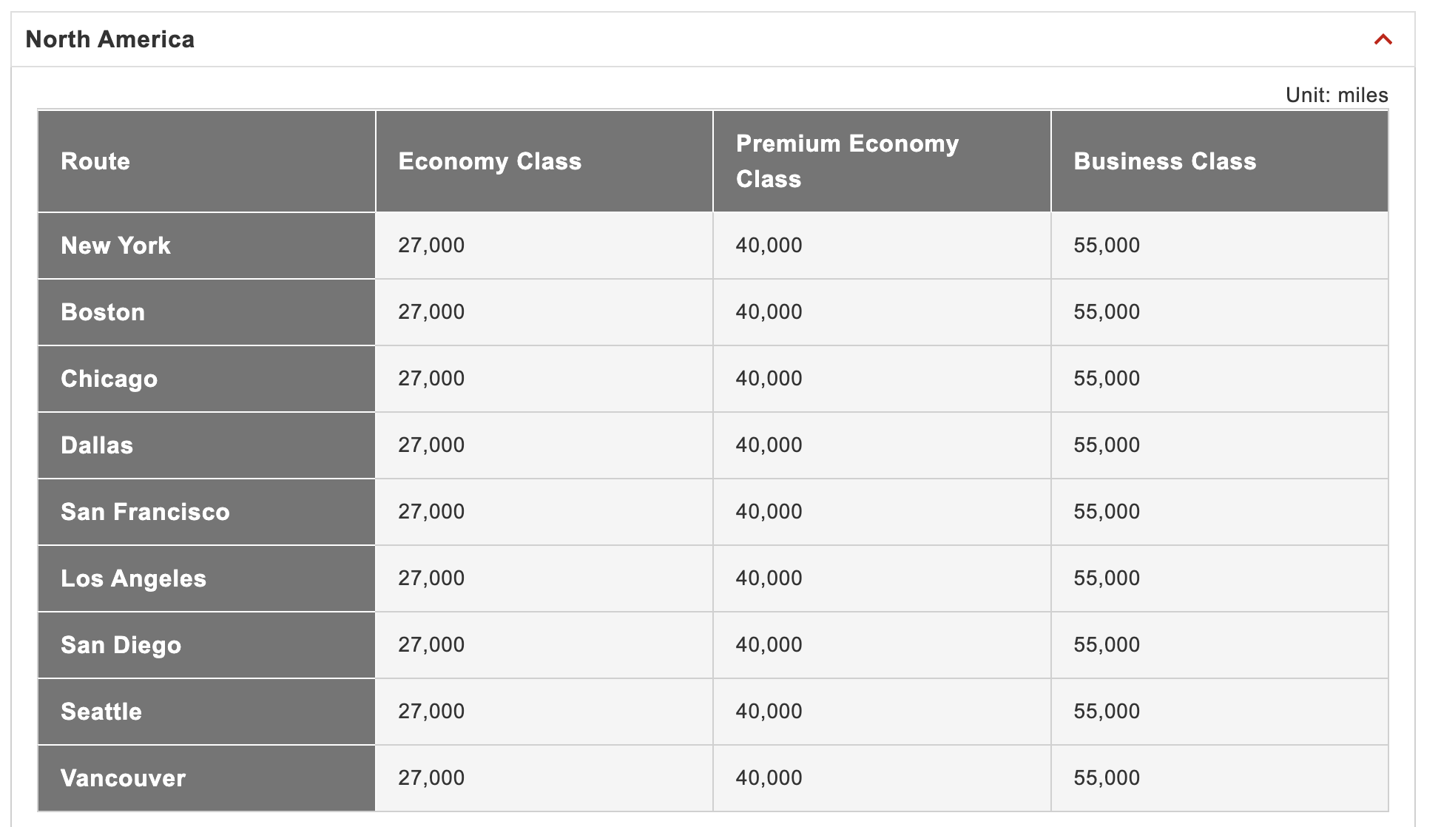
Task: Select the Dallas route cell
Action: tap(97, 445)
